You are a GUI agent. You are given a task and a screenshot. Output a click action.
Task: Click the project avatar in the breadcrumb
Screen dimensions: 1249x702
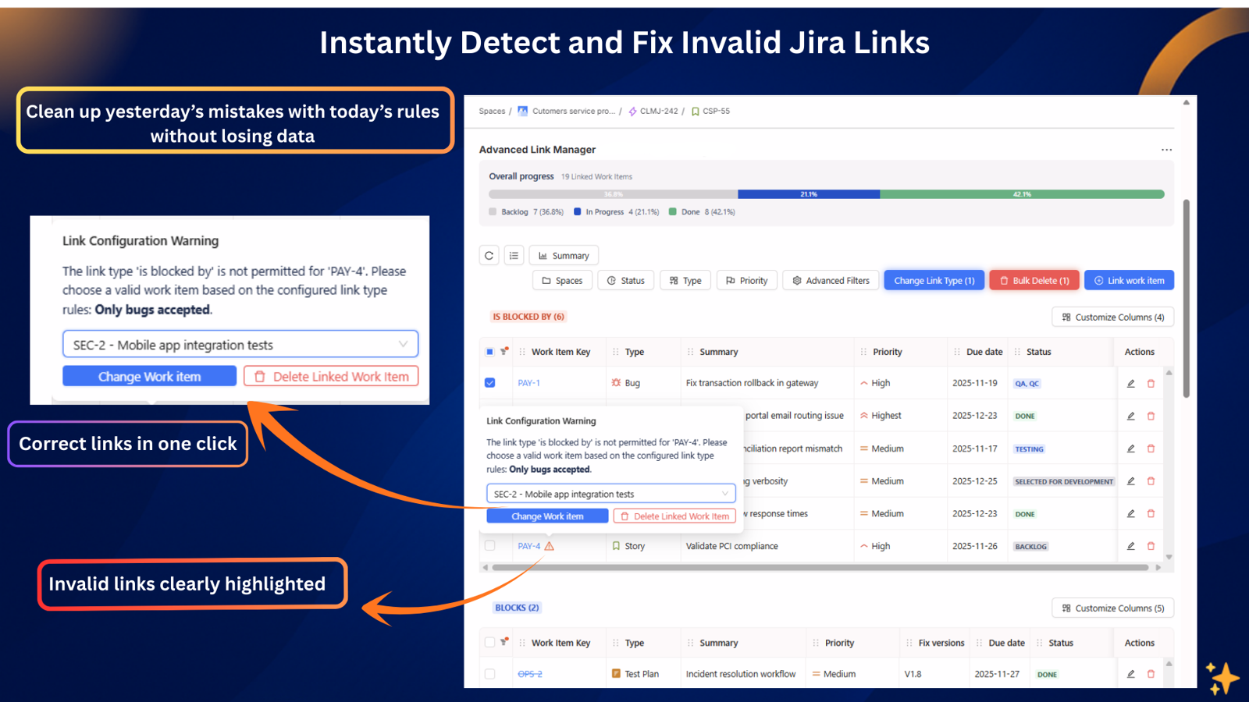523,111
